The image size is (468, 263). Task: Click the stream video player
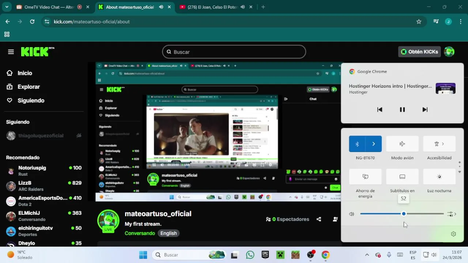tap(218, 132)
